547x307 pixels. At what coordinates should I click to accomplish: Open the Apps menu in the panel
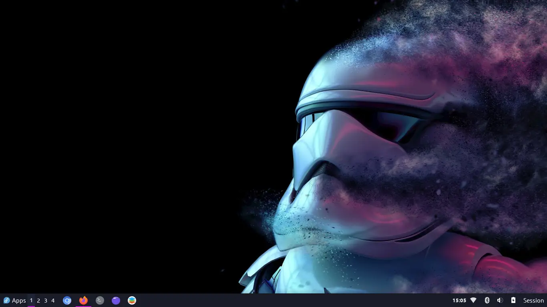pyautogui.click(x=14, y=300)
